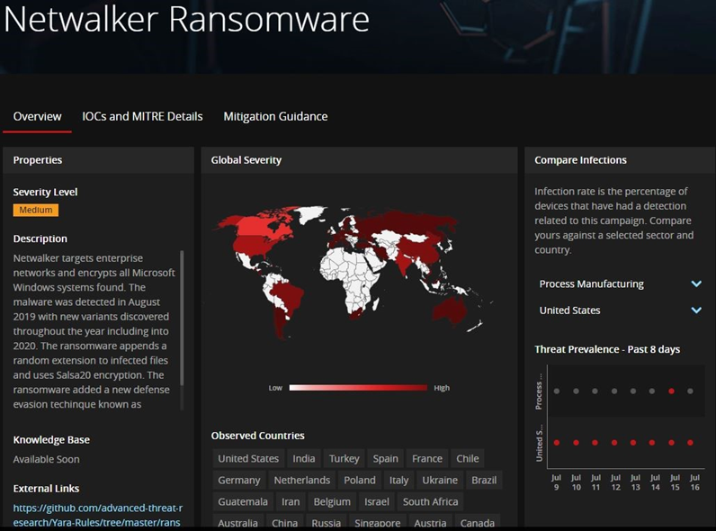
Task: Click the red Process Manufacturing dot for Jul 15
Action: pos(671,391)
